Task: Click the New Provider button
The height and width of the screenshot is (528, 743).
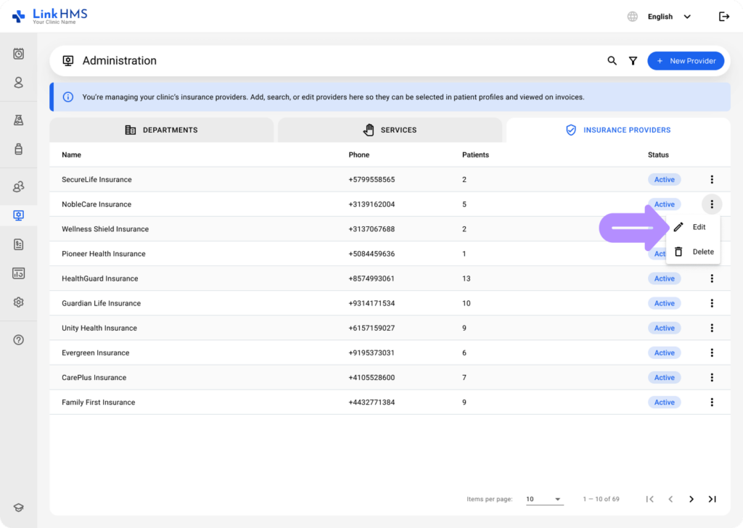Action: (x=686, y=61)
